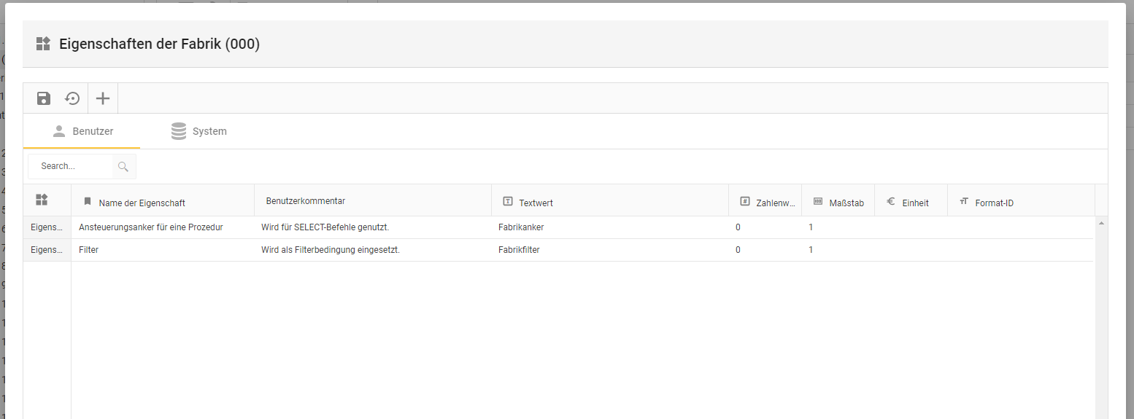Image resolution: width=1134 pixels, height=419 pixels.
Task: Click the Benutzerkommentar column header
Action: (x=305, y=200)
